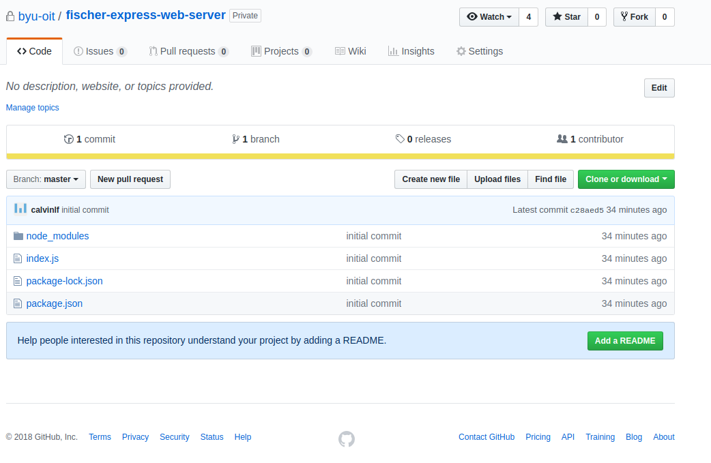Screen dimensions: 711x463
Task: Click the index.js file icon
Action: point(18,258)
